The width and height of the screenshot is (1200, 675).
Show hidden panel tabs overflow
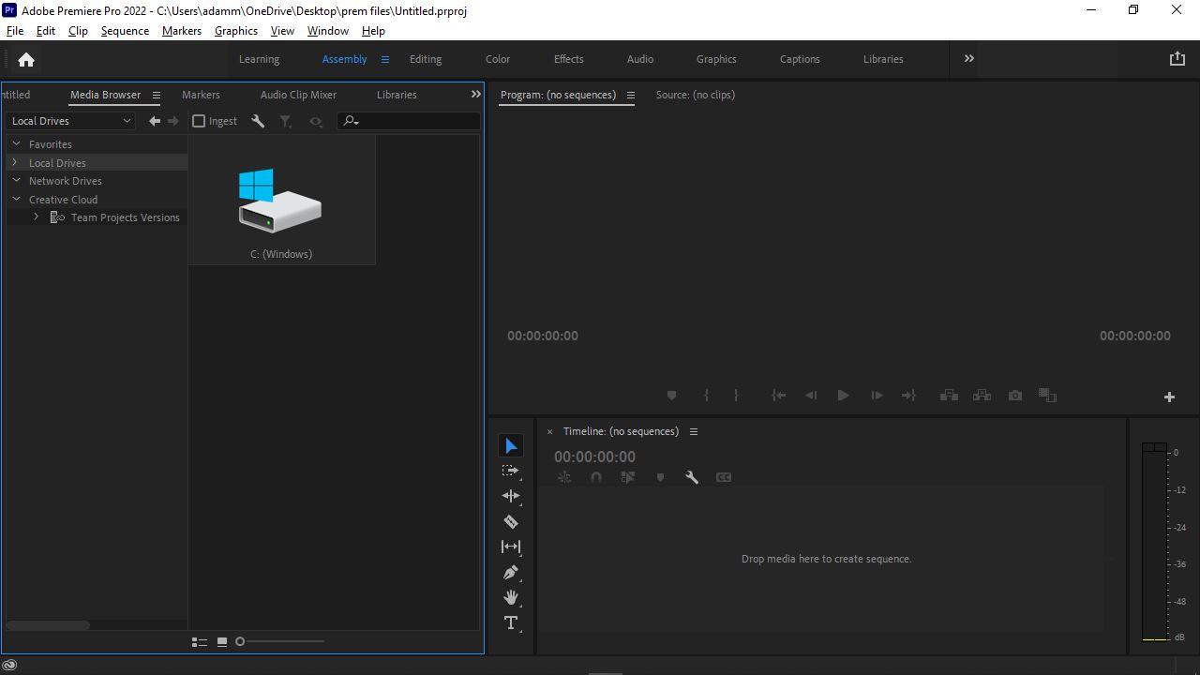[x=475, y=95]
